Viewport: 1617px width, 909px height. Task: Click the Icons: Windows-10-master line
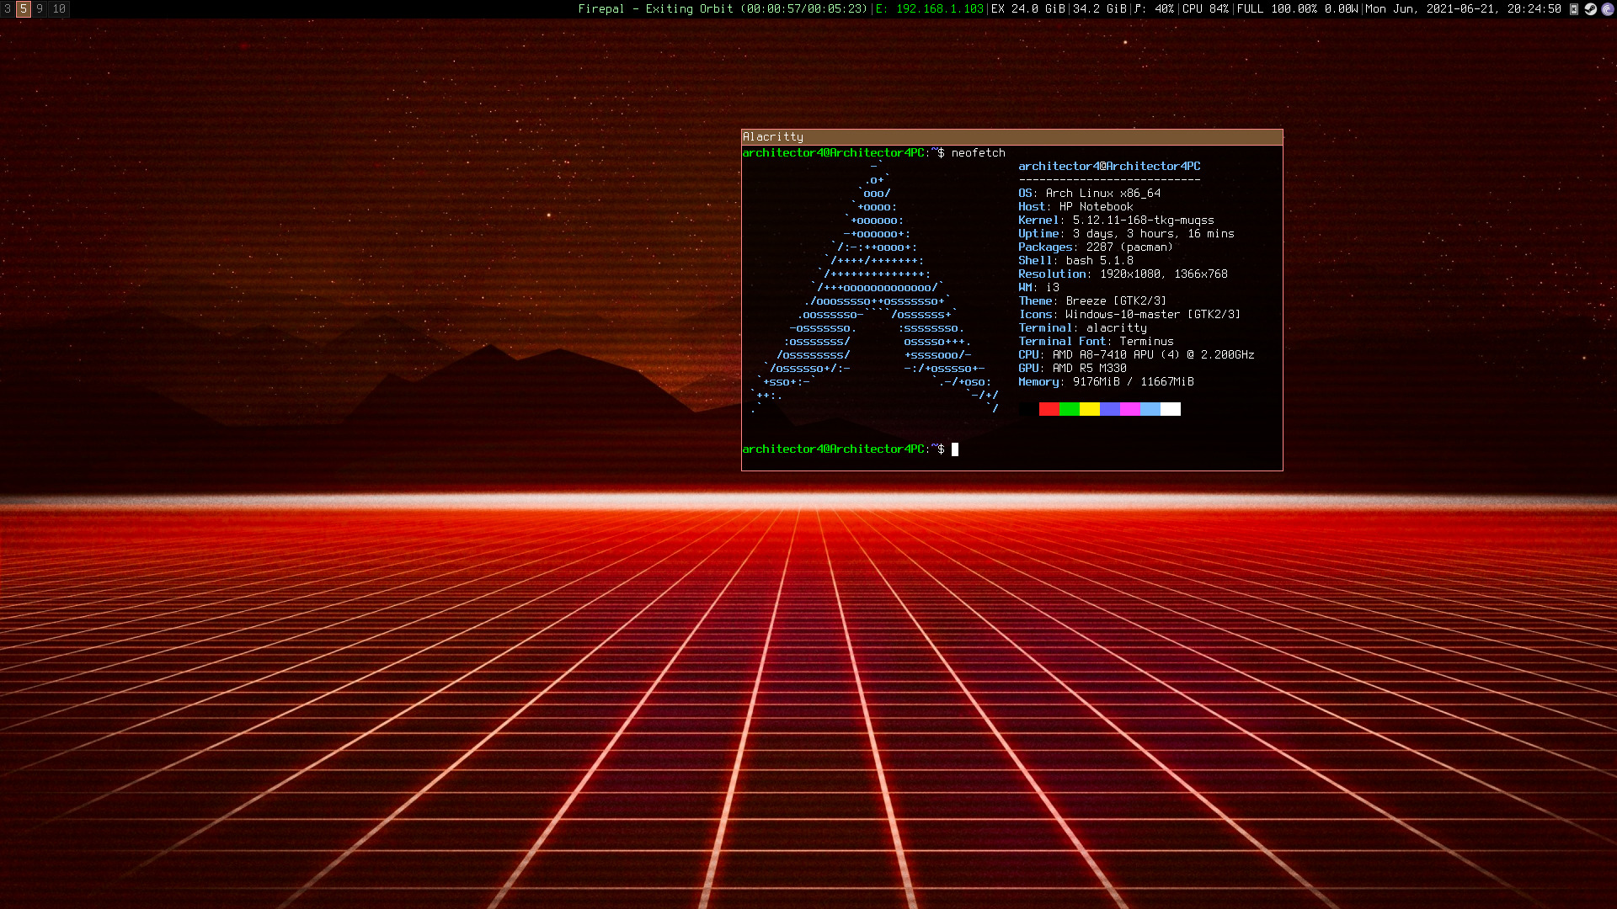(x=1129, y=315)
